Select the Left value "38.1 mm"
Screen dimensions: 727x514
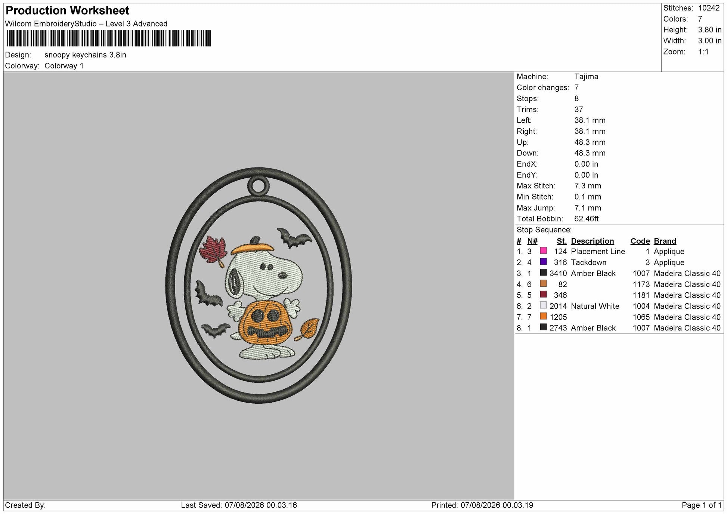point(590,120)
